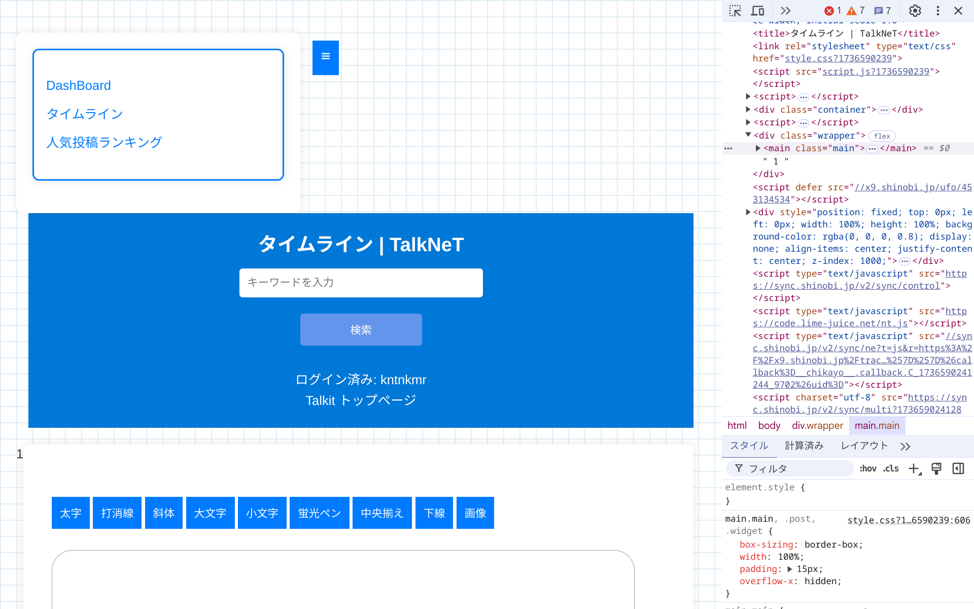Image resolution: width=974 pixels, height=609 pixels.
Task: Click the ellipsis beside main element row
Action: [728, 149]
